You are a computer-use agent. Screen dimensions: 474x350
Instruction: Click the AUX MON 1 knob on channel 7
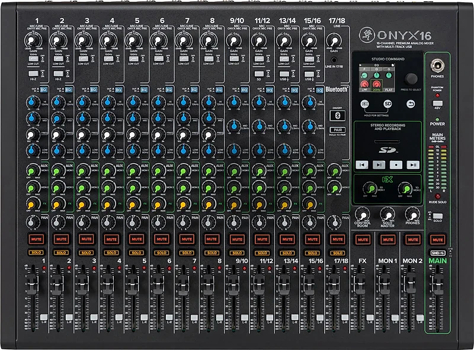coord(183,171)
